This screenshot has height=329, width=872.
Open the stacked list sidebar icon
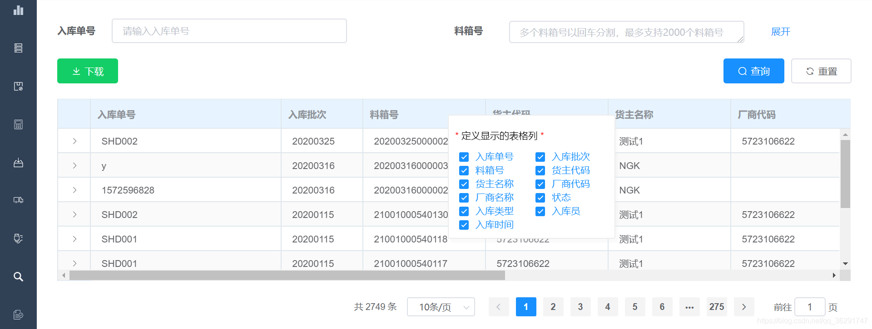(x=18, y=48)
